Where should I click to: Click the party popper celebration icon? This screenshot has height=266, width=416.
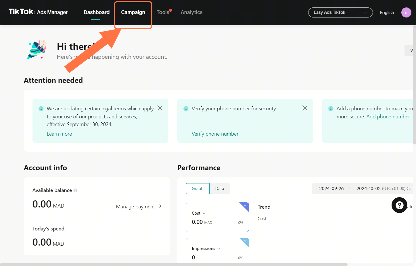pyautogui.click(x=37, y=50)
